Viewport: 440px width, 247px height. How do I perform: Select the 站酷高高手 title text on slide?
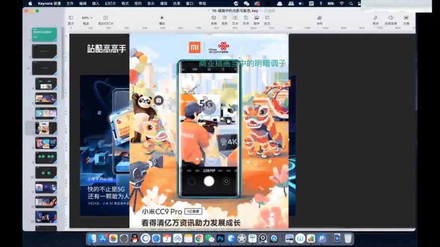pos(106,49)
